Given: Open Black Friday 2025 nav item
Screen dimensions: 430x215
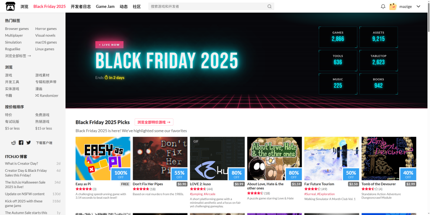Looking at the screenshot, I should [x=50, y=6].
